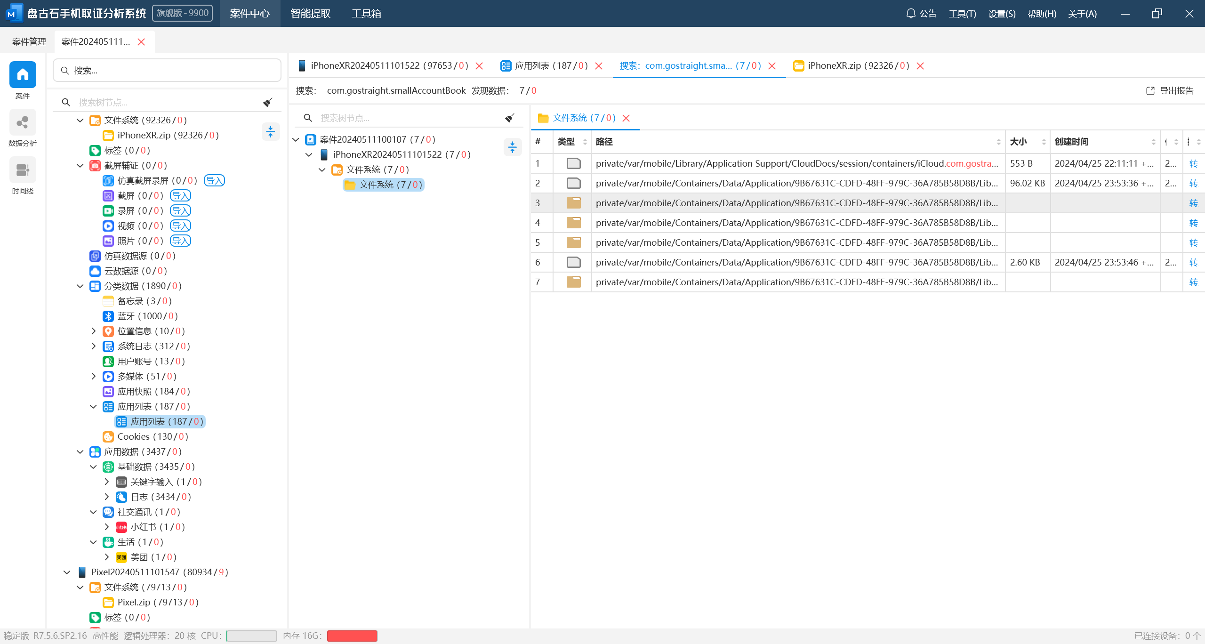The height and width of the screenshot is (644, 1205).
Task: Expand the 多媒体 tree node
Action: coord(93,377)
